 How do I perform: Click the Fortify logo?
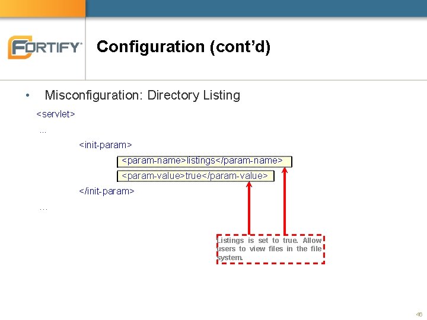click(45, 47)
